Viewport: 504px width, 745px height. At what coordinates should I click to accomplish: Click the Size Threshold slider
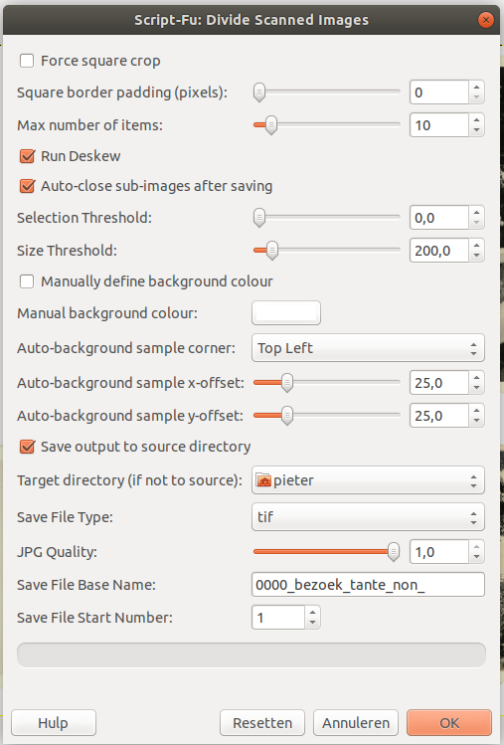(327, 251)
